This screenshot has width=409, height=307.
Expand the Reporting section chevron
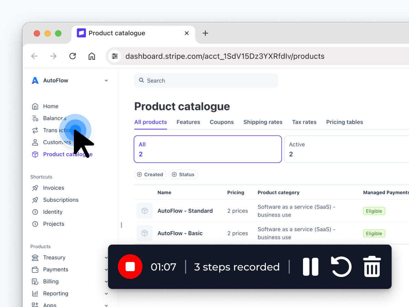click(106, 294)
